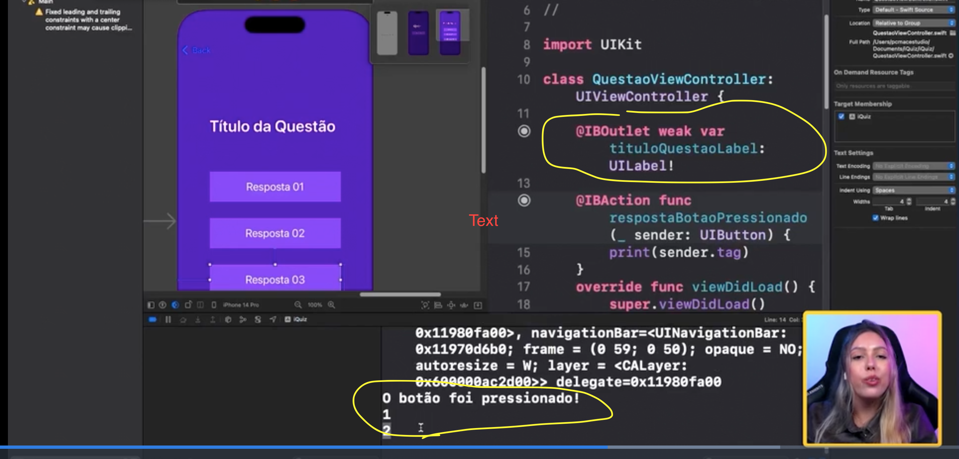Click the IBAction connection circle in gutter
The height and width of the screenshot is (459, 959).
(x=524, y=201)
